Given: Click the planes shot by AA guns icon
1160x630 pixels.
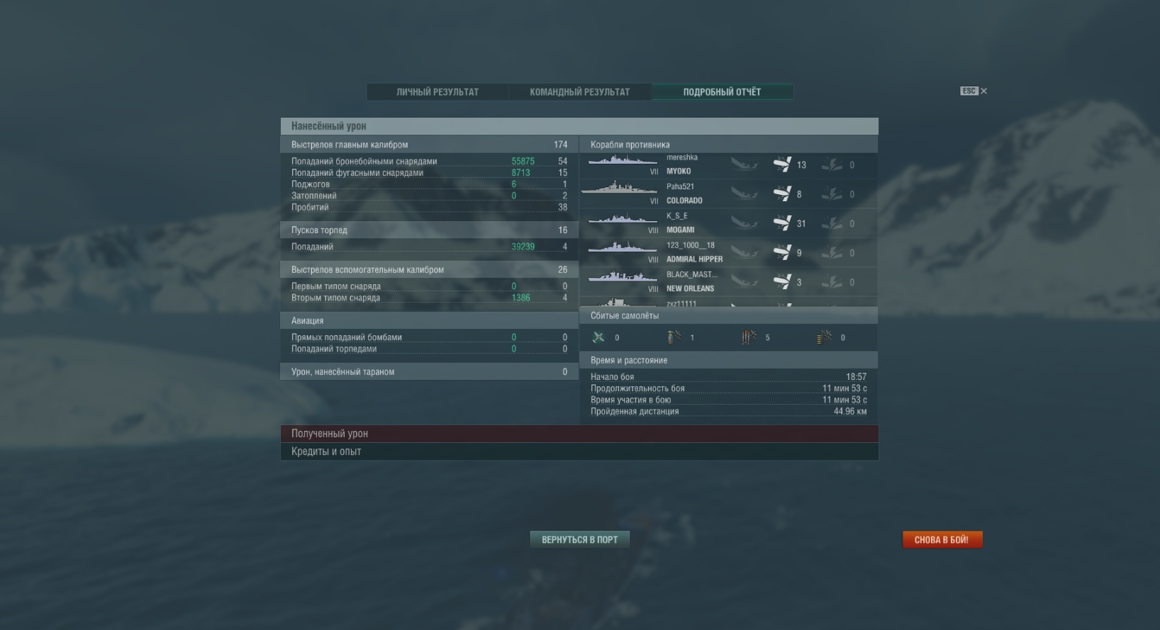Looking at the screenshot, I should [824, 337].
